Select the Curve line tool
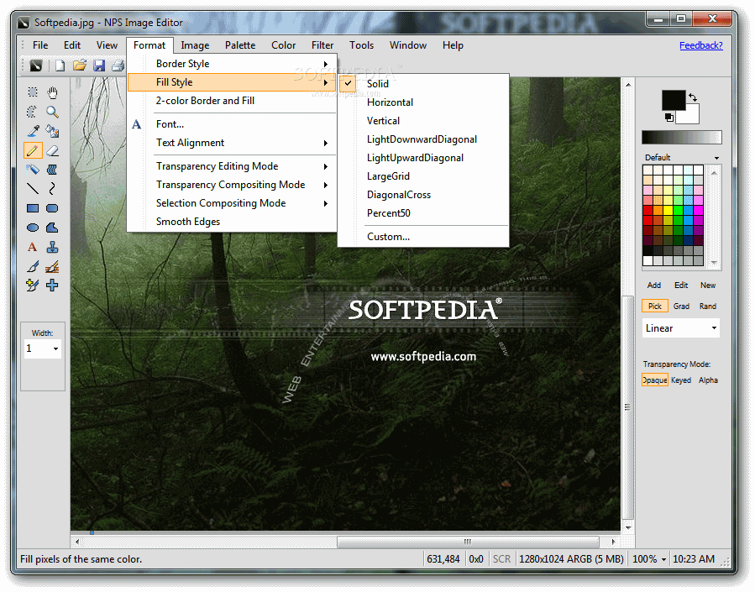This screenshot has height=592, width=755. [x=52, y=189]
